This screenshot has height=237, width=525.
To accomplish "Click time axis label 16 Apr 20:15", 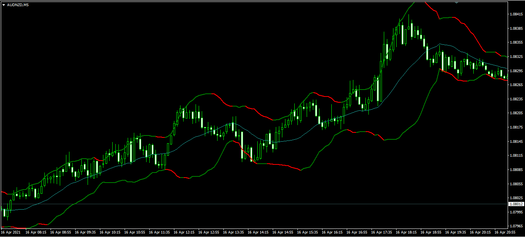I will (x=480, y=233).
